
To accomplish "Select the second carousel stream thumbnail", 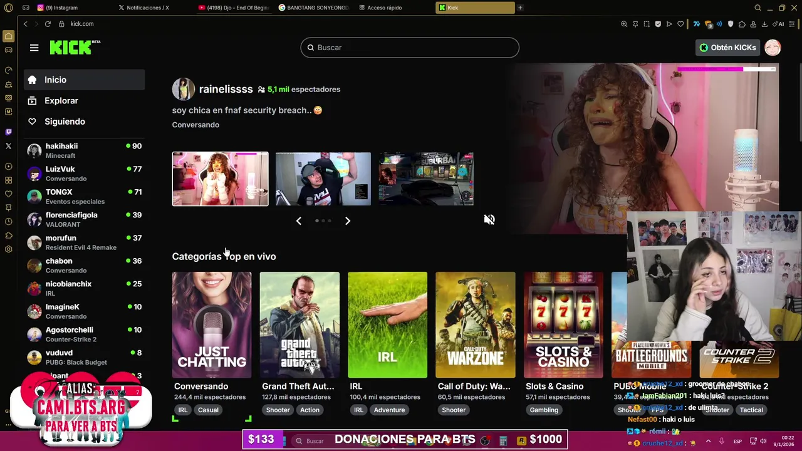I will click(323, 179).
